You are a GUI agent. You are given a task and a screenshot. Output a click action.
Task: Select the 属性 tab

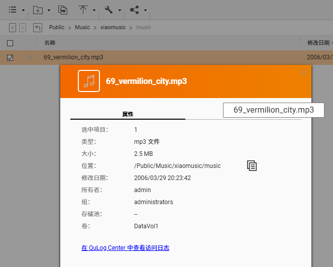click(x=128, y=114)
